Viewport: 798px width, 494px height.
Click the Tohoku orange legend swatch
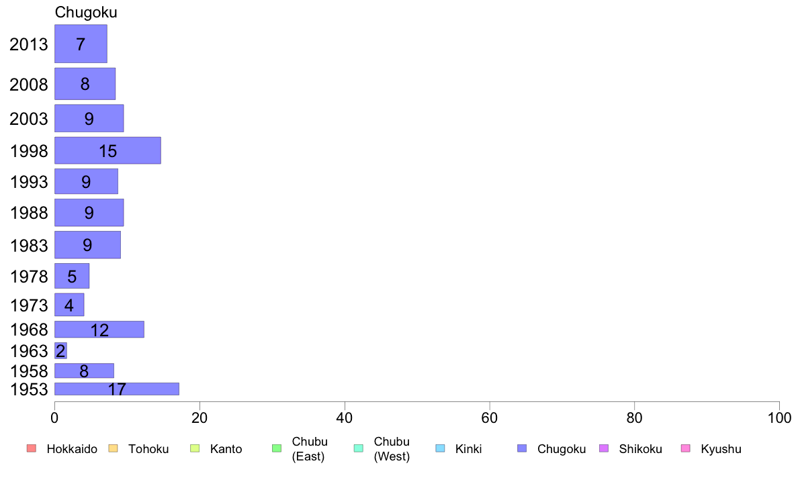(x=113, y=448)
